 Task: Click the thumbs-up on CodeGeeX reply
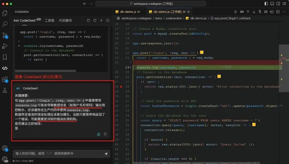(x=99, y=134)
